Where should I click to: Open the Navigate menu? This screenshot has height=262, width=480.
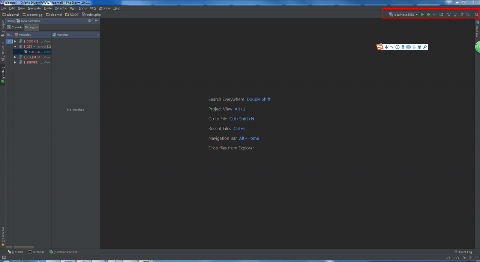(34, 8)
